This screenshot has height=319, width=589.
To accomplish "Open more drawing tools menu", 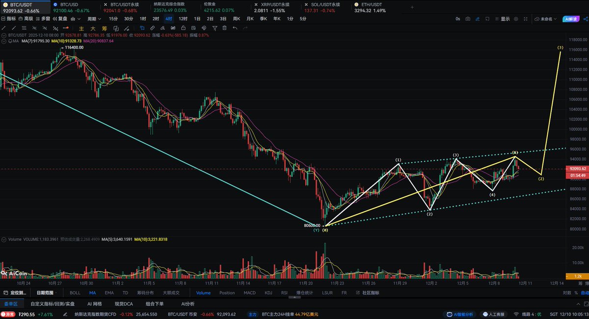I will (x=66, y=28).
